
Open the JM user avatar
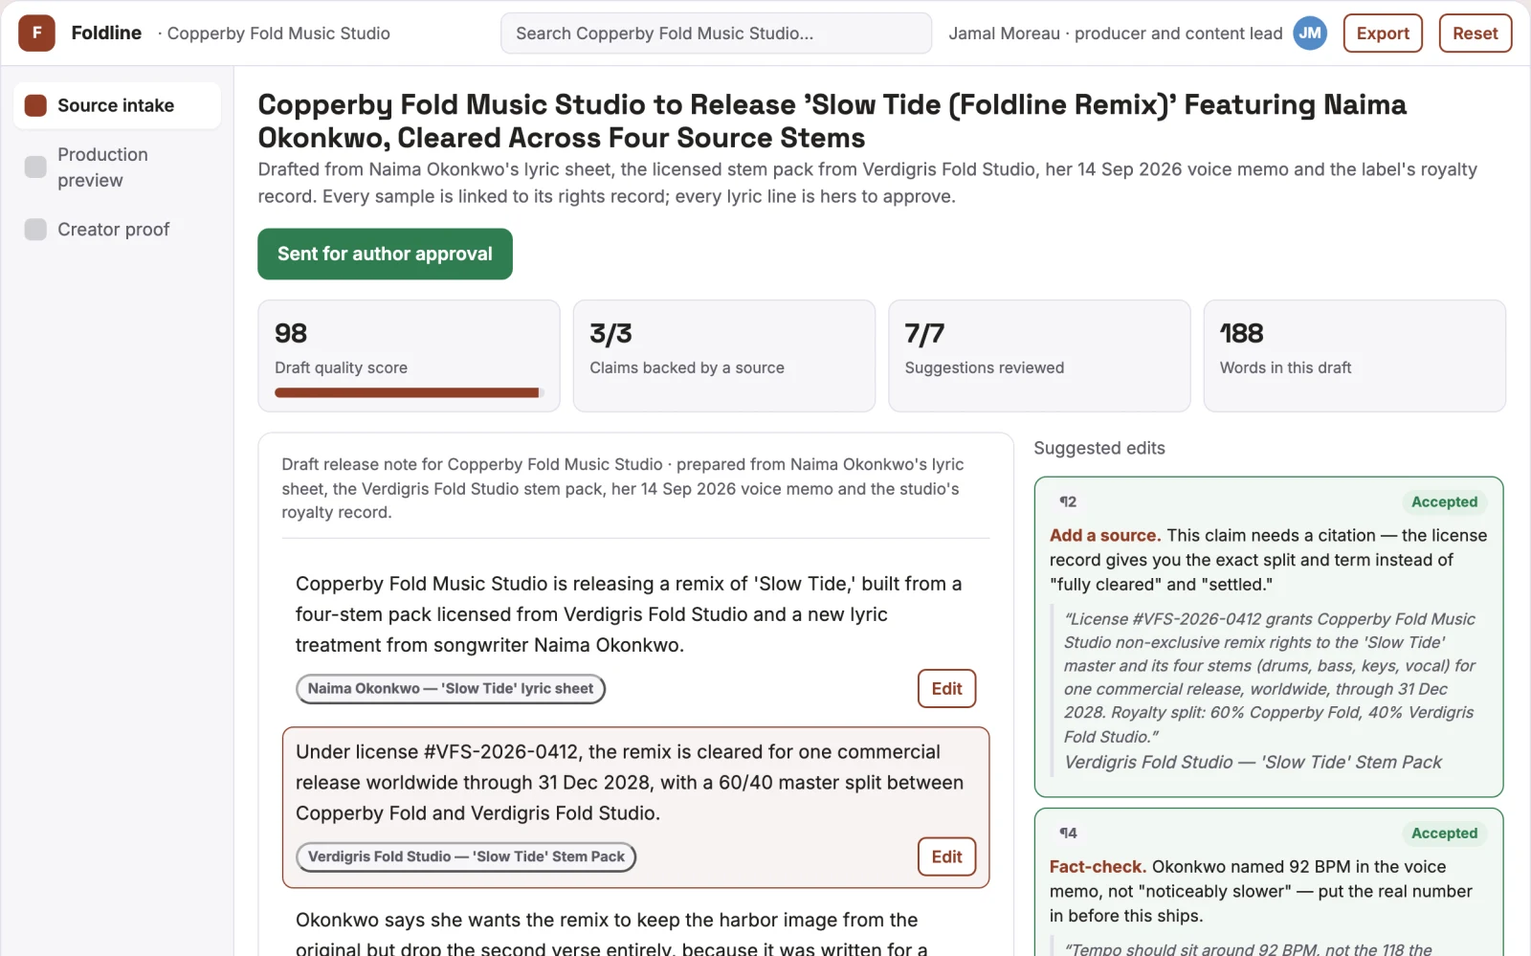pos(1310,33)
